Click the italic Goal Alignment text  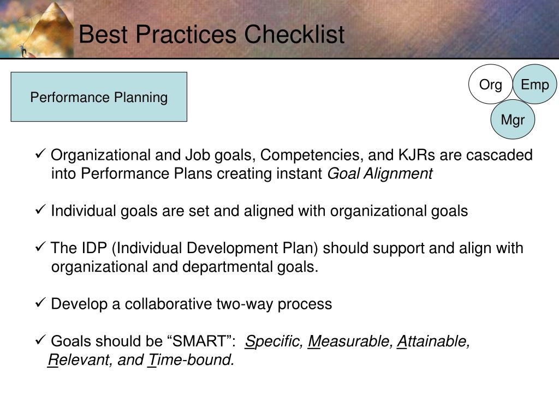pyautogui.click(x=380, y=174)
